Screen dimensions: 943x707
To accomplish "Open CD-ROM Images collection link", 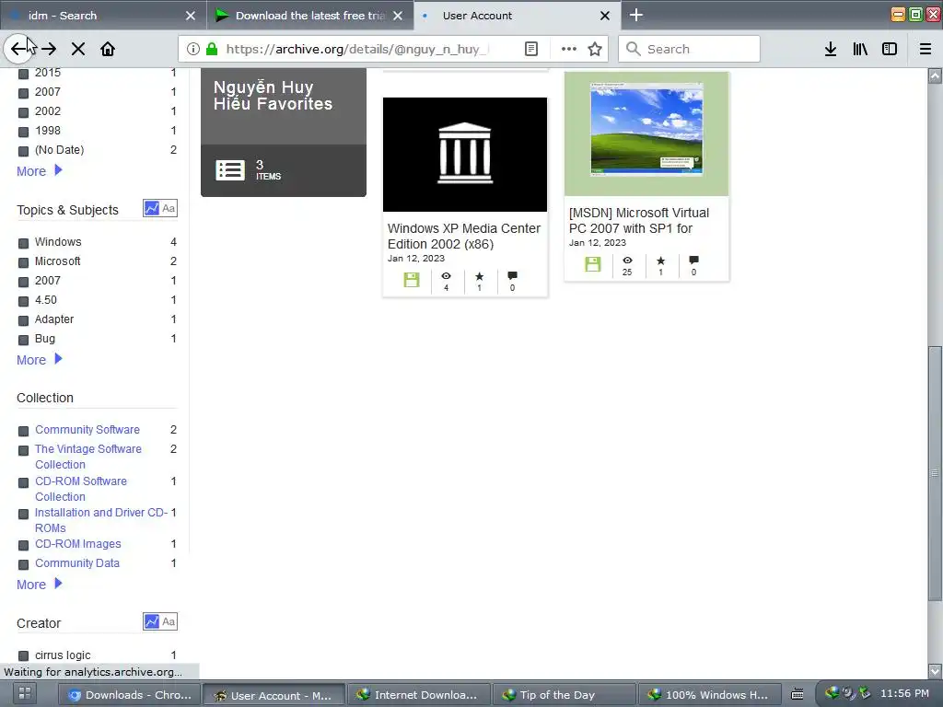I will (77, 544).
